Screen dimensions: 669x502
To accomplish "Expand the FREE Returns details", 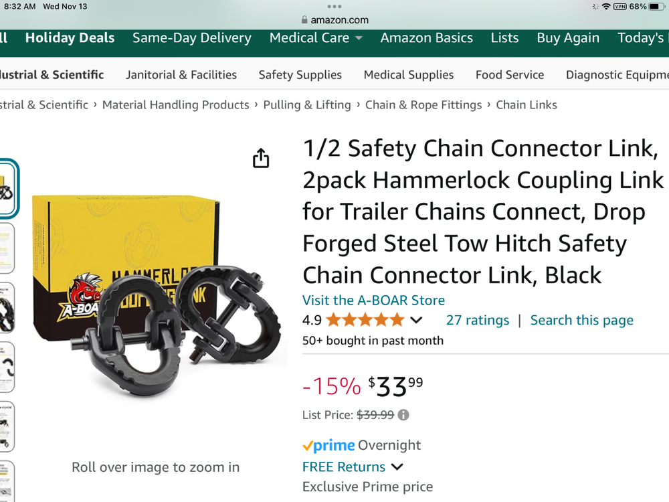I will click(397, 467).
